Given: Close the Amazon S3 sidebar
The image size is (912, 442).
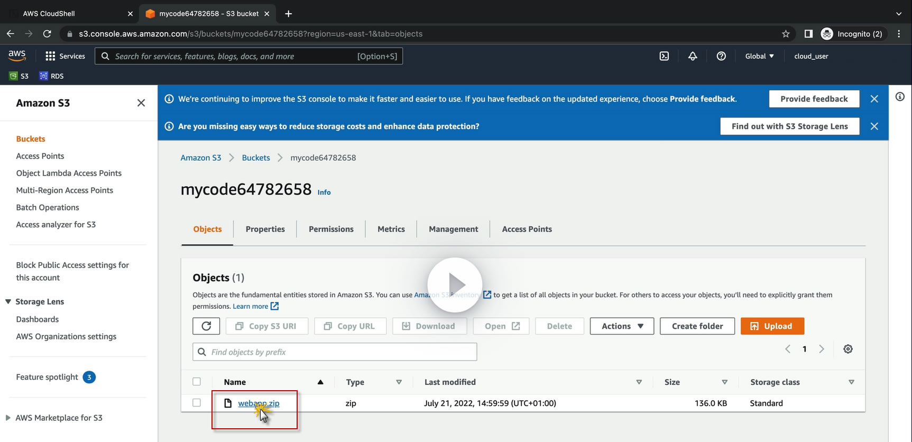Looking at the screenshot, I should [x=141, y=103].
